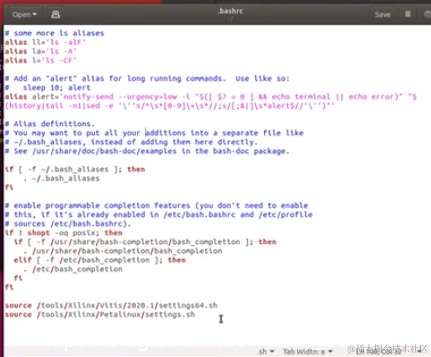The image size is (431, 357).
Task: Click the 'elif [ -f /etc/bash_completion ]; then' line
Action: click(100, 260)
